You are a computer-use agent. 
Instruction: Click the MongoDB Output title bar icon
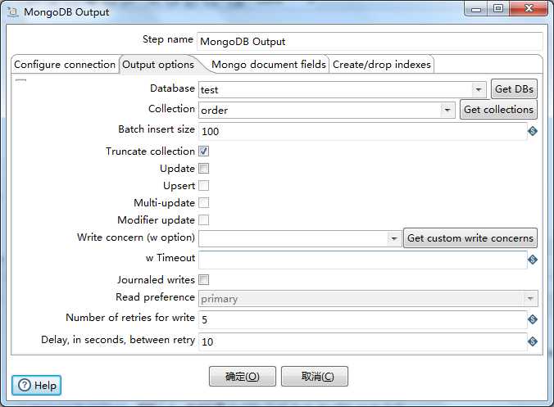13,12
